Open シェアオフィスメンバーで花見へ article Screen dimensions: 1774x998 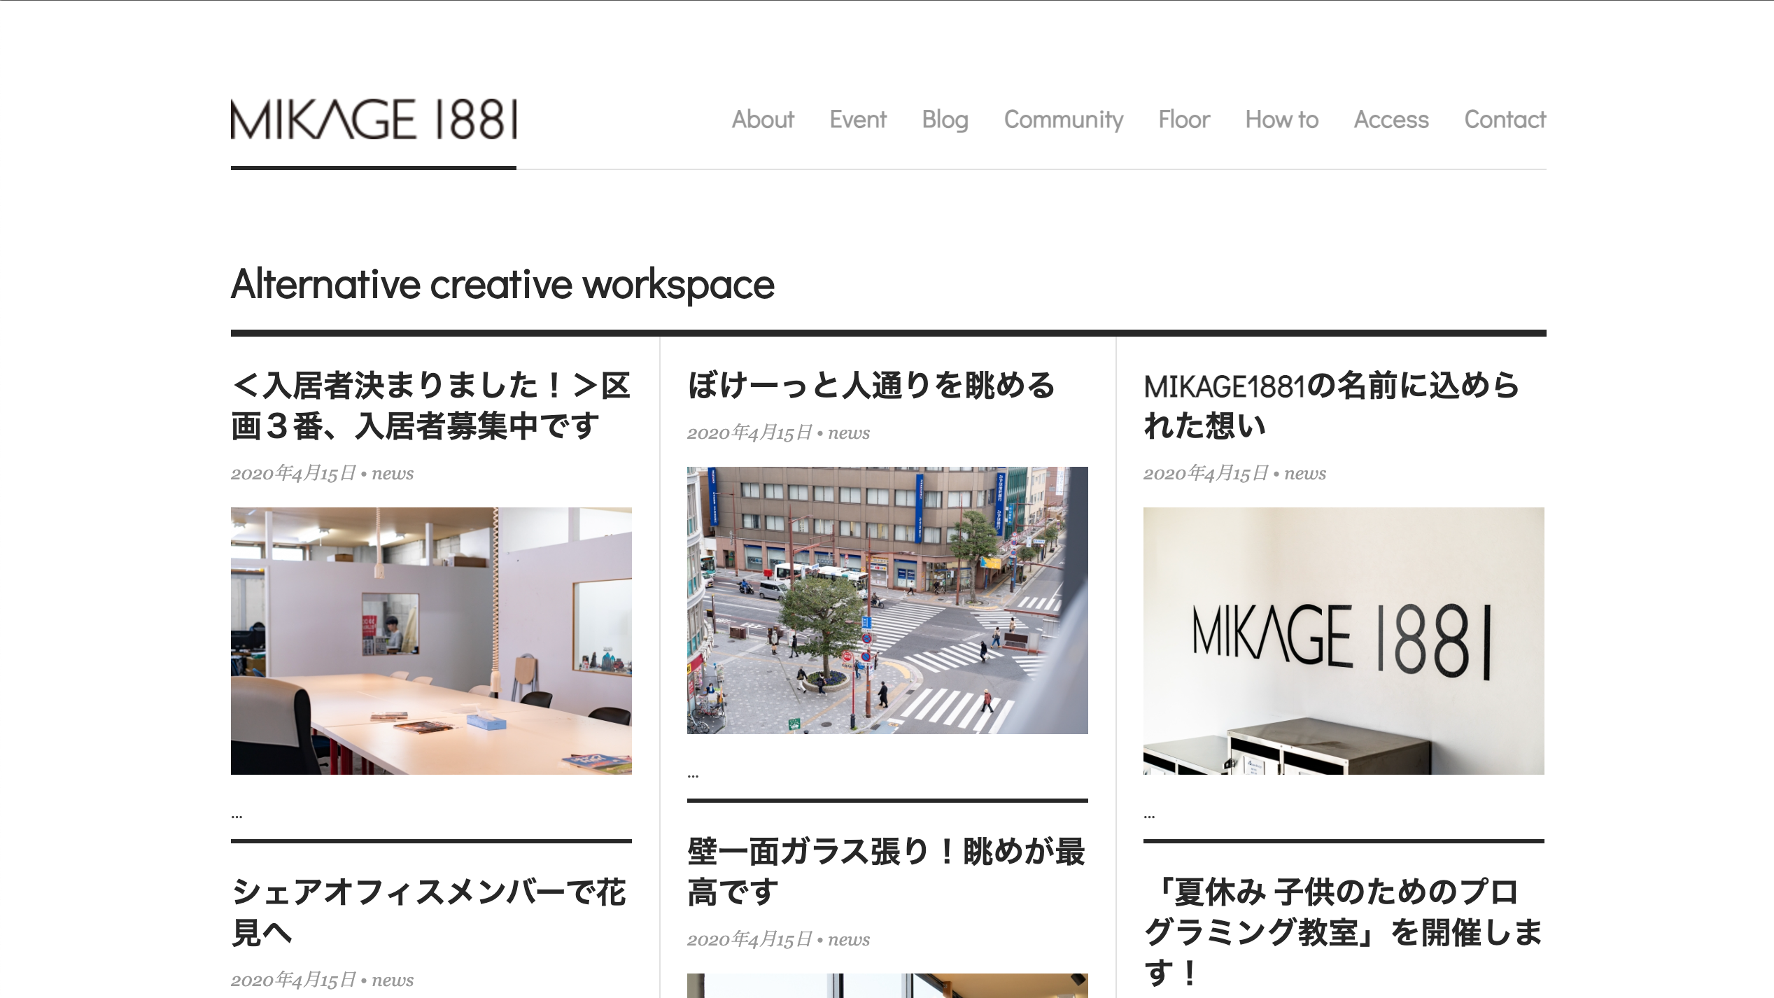click(430, 911)
